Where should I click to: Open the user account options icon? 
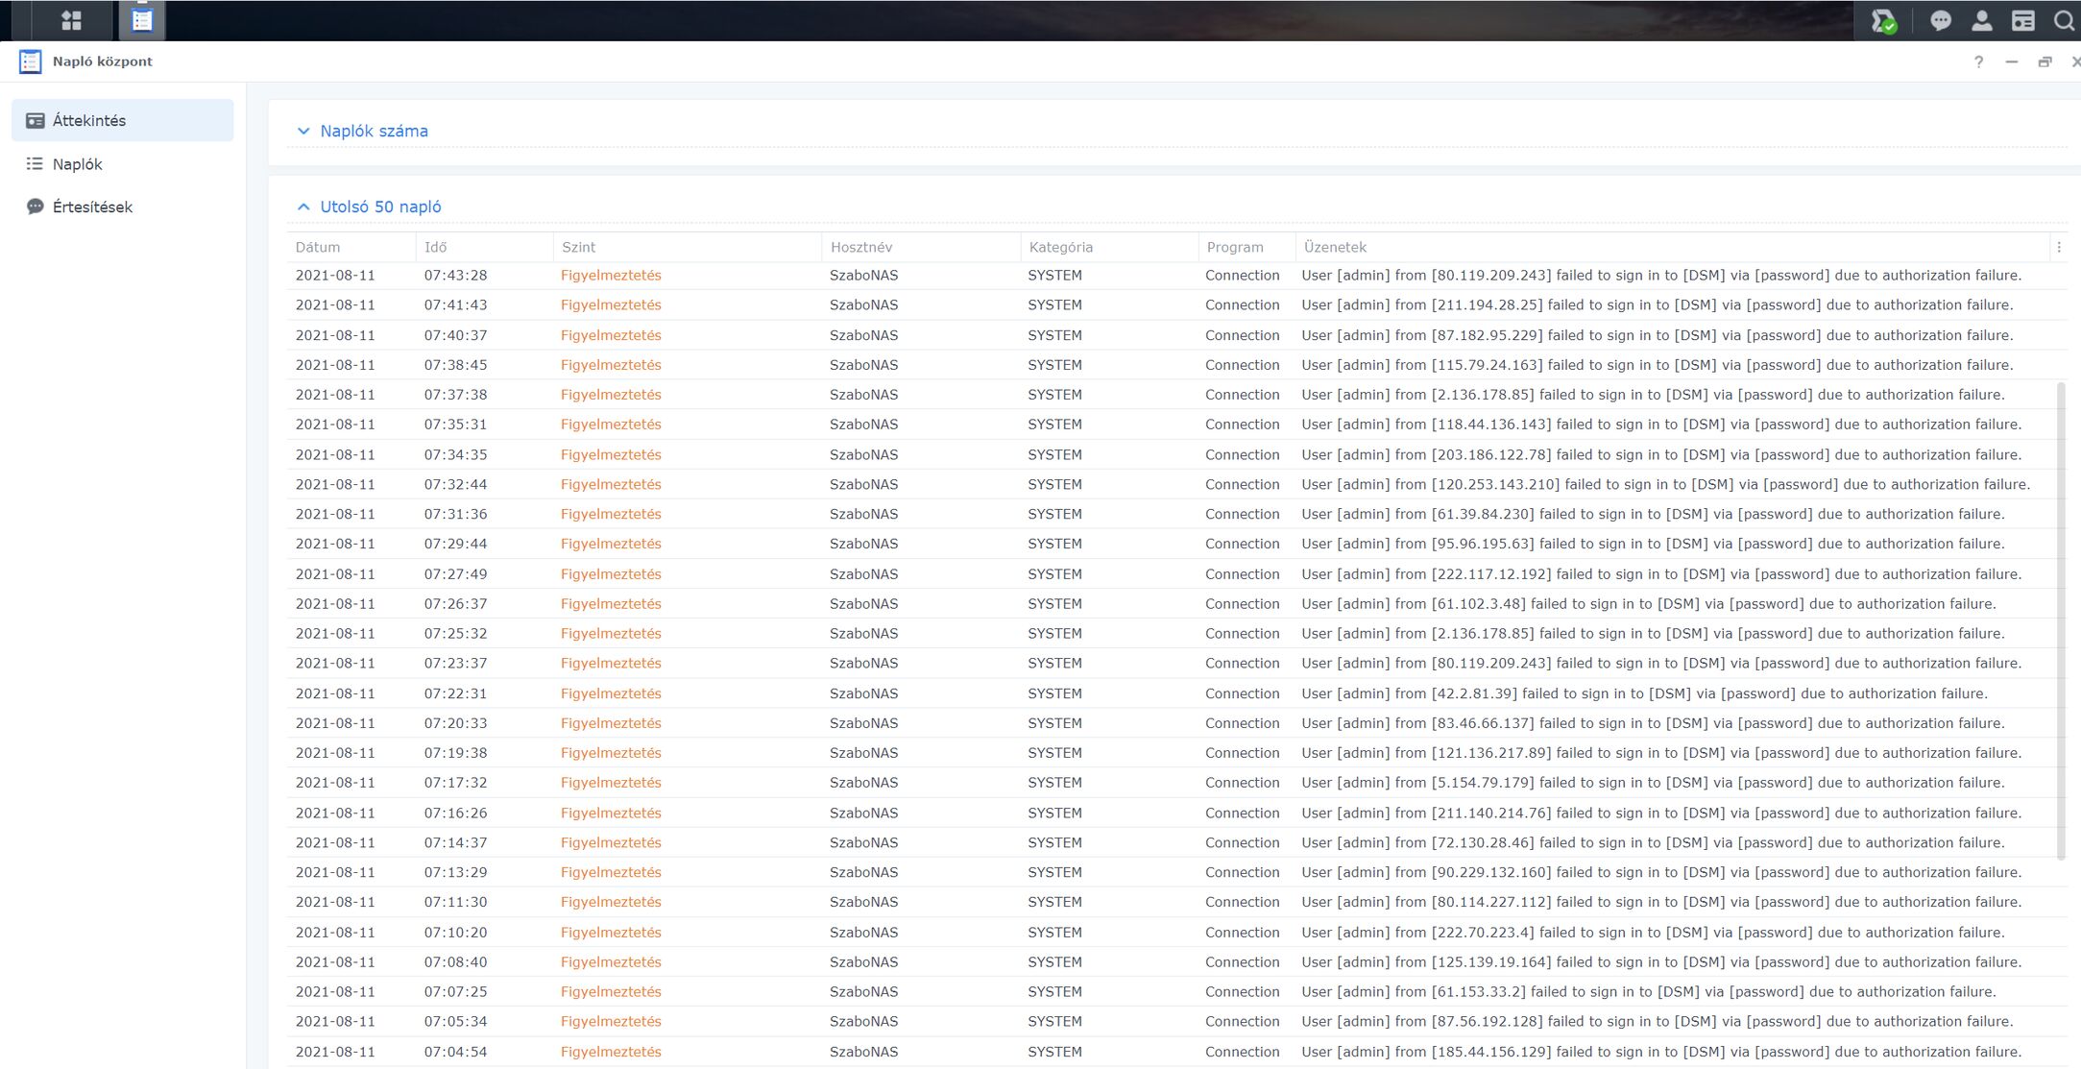pos(1982,20)
